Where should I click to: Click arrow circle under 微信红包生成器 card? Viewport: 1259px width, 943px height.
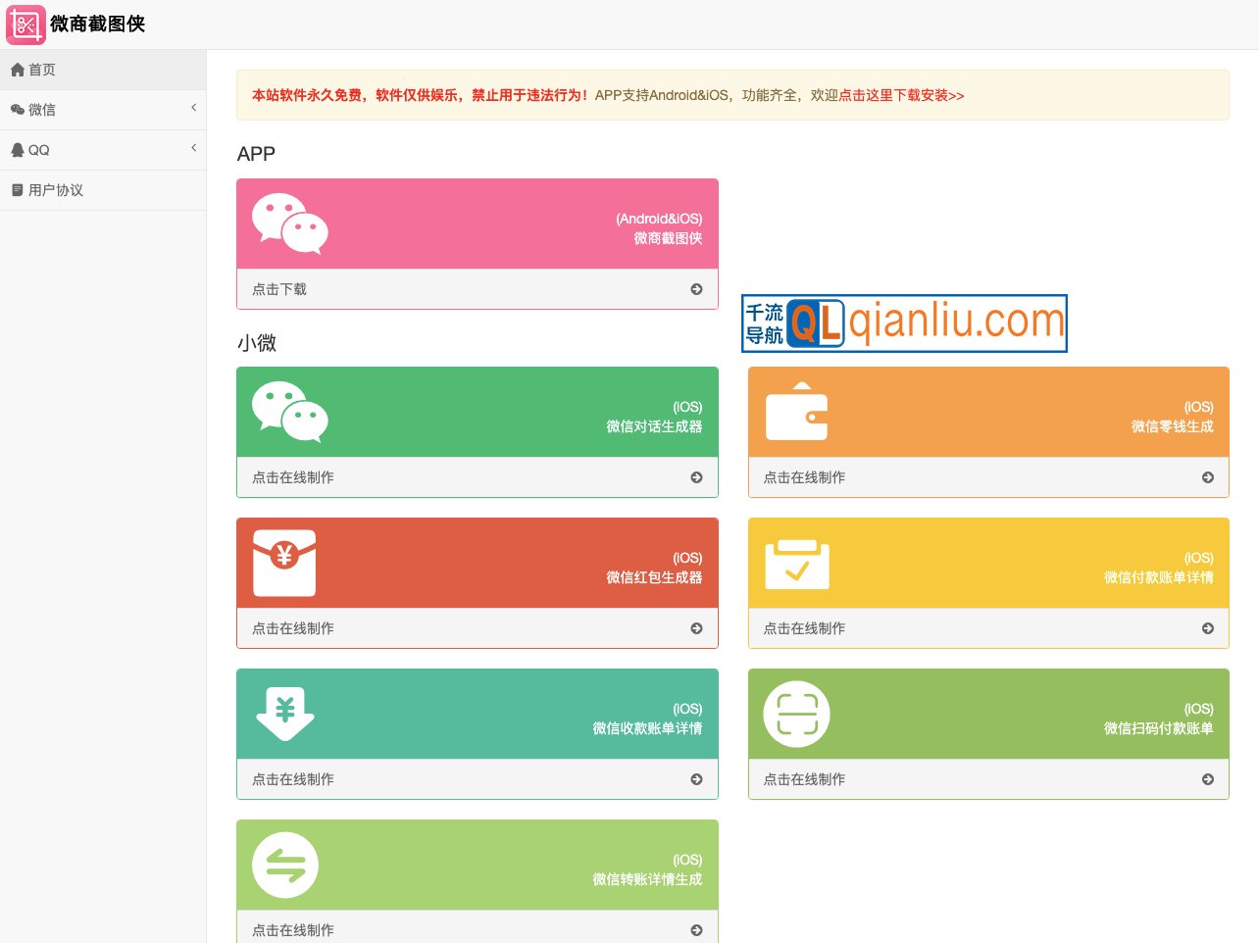coord(696,628)
